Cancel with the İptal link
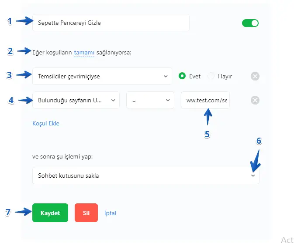This screenshot has height=243, width=294. coord(110,213)
